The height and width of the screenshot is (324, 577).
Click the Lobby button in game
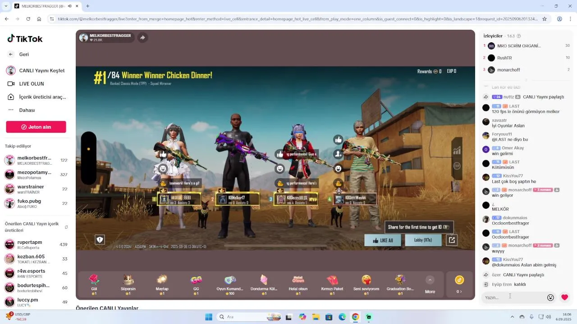(x=423, y=240)
